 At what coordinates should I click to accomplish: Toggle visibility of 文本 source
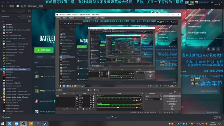click(90, 100)
